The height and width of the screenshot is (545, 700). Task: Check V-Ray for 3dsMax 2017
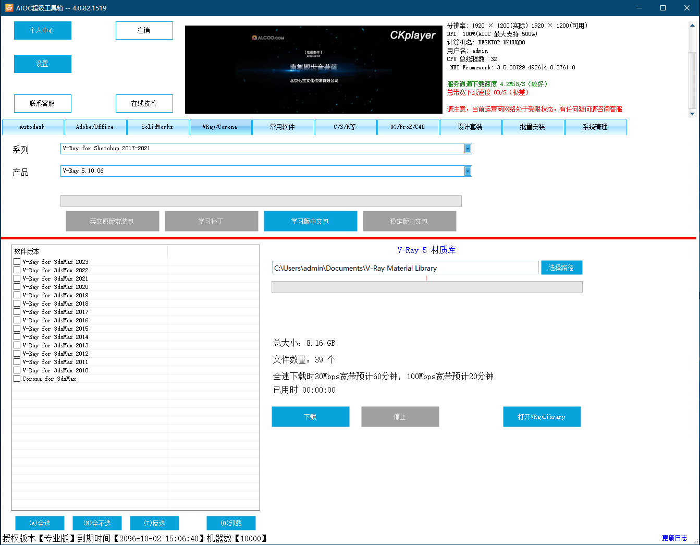pos(17,312)
